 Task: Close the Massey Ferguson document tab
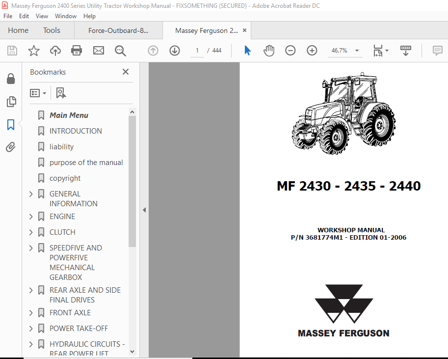[x=244, y=30]
